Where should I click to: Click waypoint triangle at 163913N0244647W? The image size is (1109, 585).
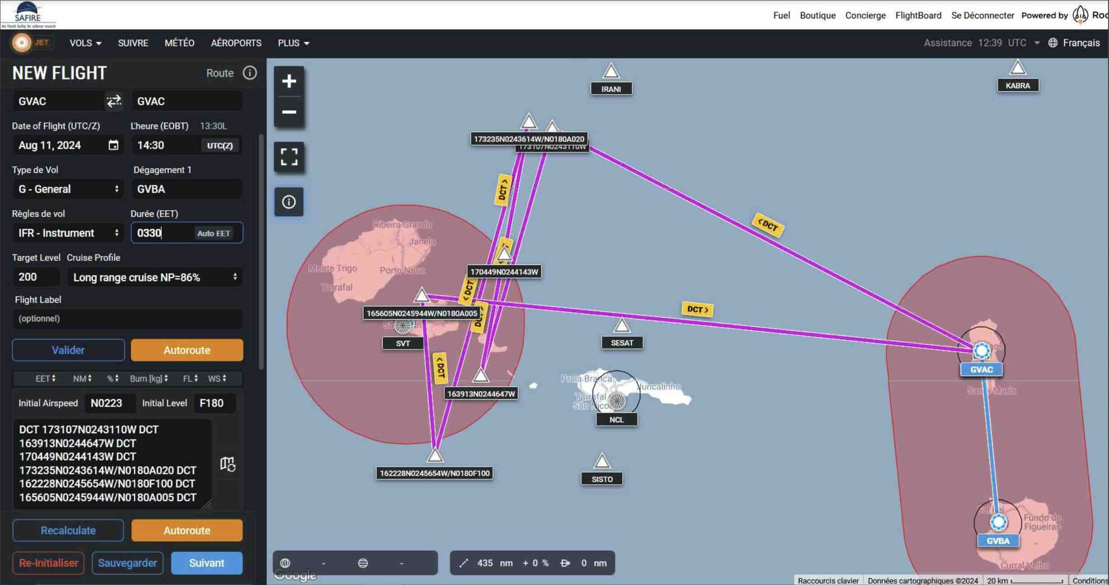(481, 375)
